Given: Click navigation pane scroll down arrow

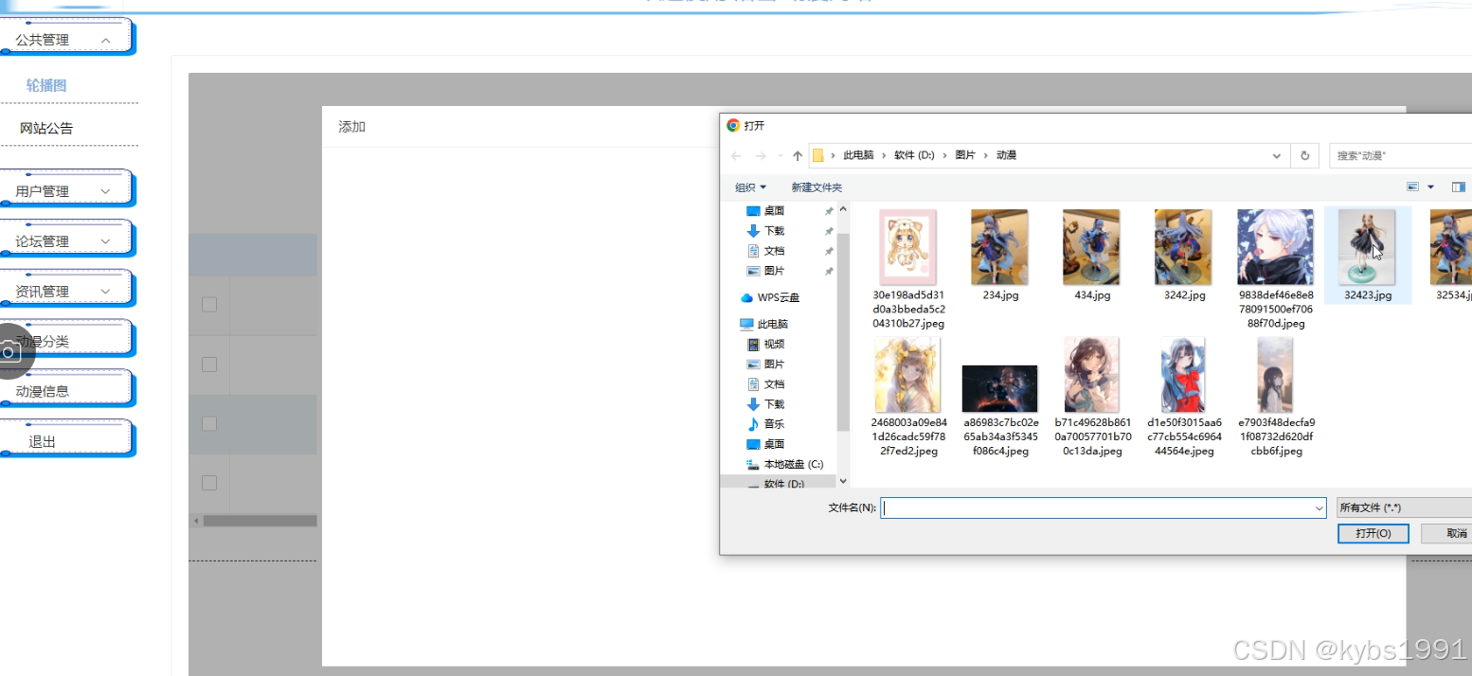Looking at the screenshot, I should pos(844,481).
